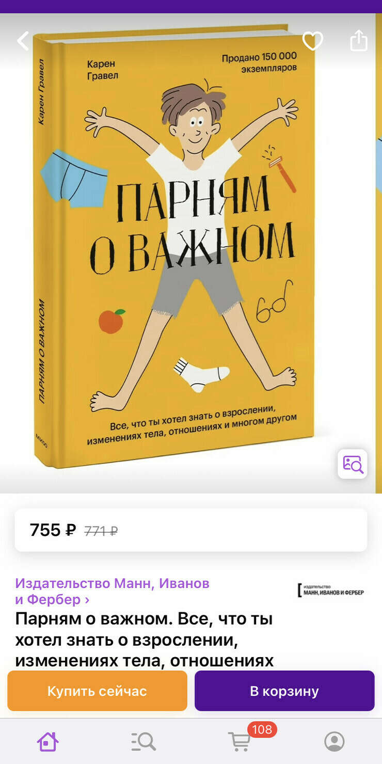Tap the purple top banner strip
382x764 pixels.
(191, 6)
